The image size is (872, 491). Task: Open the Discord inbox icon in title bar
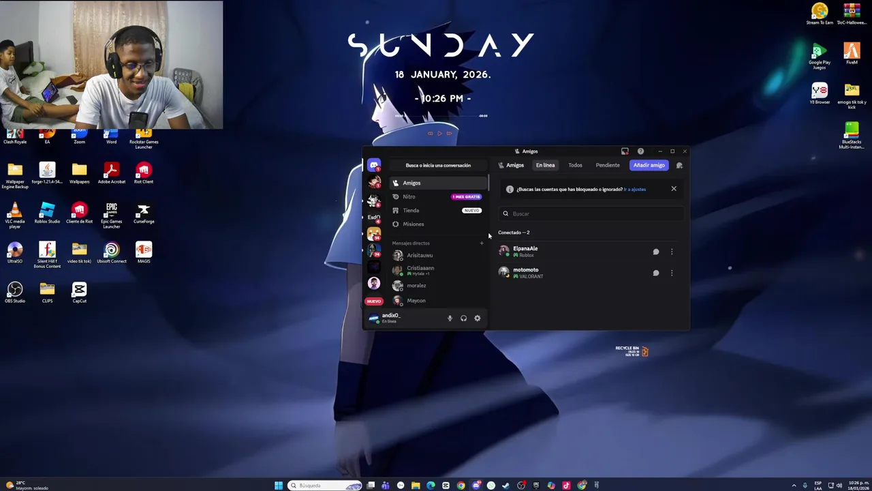tap(625, 151)
